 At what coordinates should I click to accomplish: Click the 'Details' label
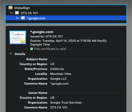click(x=20, y=54)
